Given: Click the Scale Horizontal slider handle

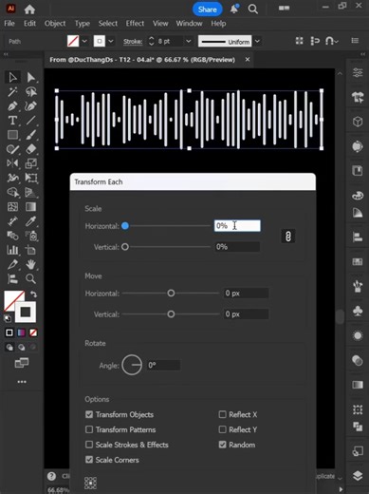Looking at the screenshot, I should (125, 226).
